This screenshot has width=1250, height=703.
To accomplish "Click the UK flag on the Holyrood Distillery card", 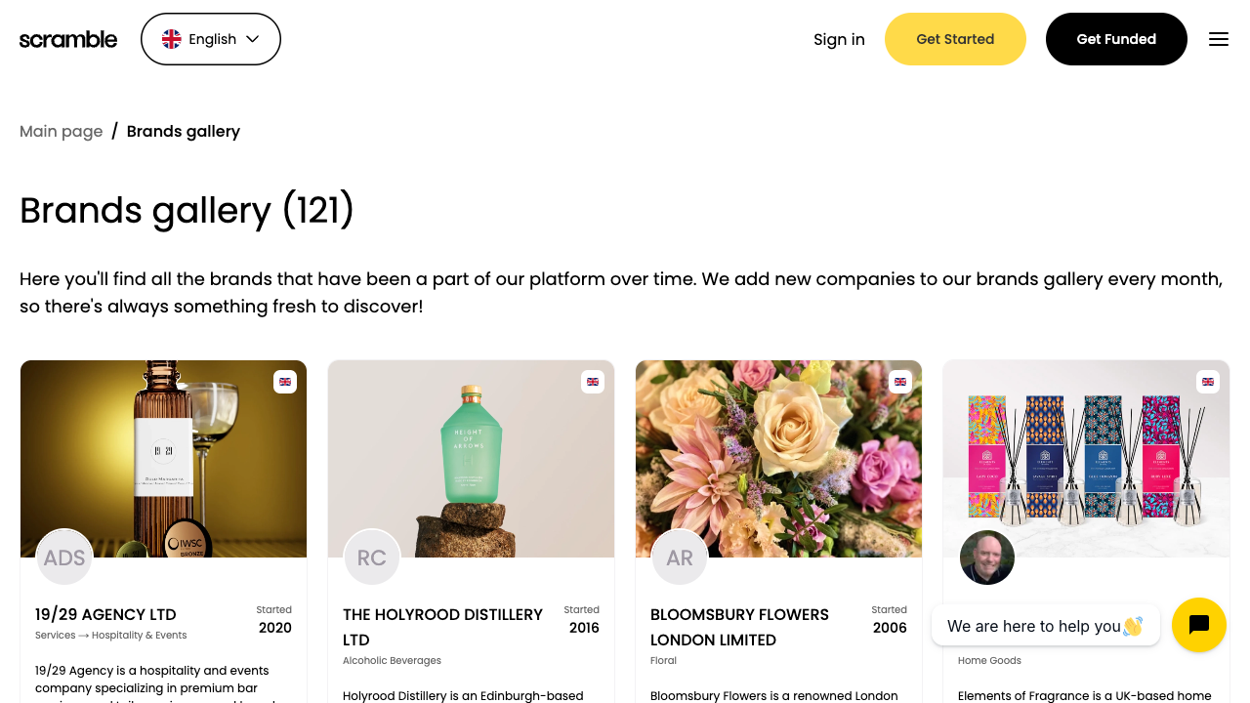I will pyautogui.click(x=593, y=382).
